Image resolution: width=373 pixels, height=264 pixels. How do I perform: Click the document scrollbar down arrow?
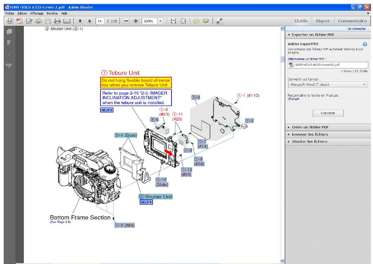[x=282, y=261]
